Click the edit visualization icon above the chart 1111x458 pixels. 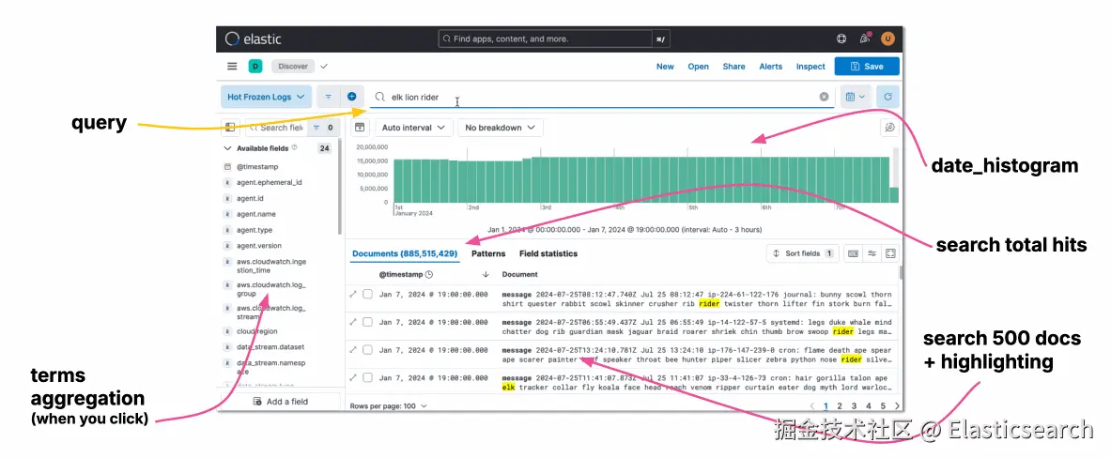click(x=890, y=128)
